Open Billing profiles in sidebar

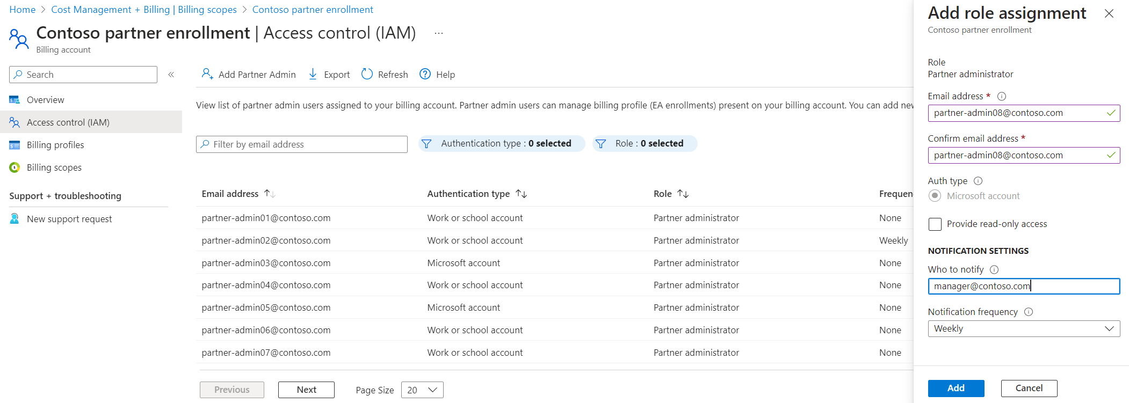pos(55,145)
